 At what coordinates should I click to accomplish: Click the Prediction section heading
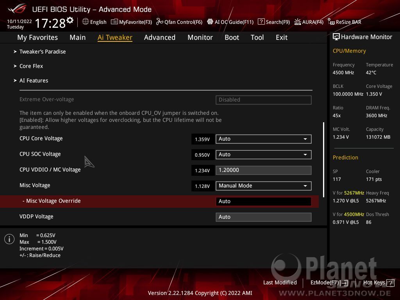pyautogui.click(x=345, y=158)
